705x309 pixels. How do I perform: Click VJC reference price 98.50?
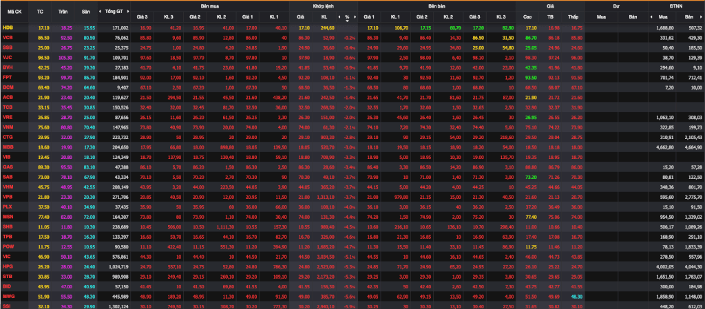[43, 57]
